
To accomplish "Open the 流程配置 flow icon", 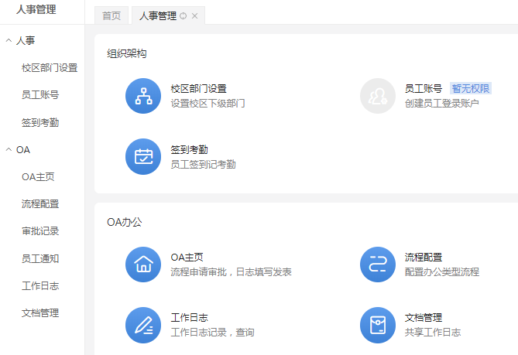I will pos(378,265).
